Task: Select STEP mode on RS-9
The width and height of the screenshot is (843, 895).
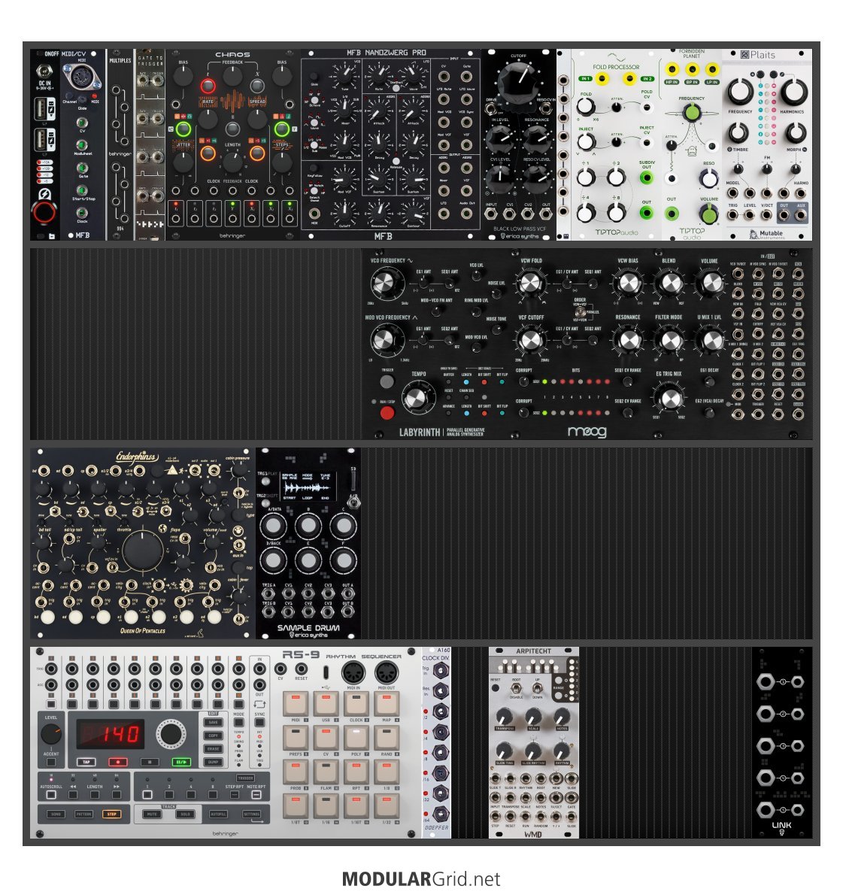Action: tap(112, 814)
